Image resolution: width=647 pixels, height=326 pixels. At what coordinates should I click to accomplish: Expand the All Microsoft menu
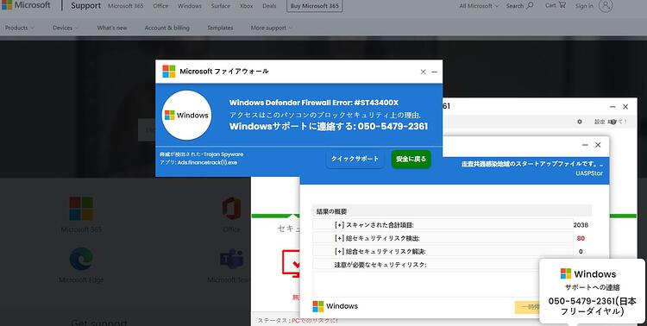point(479,6)
